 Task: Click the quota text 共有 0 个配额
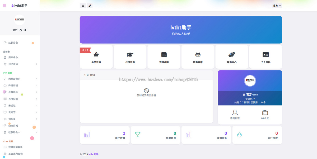tap(241, 102)
